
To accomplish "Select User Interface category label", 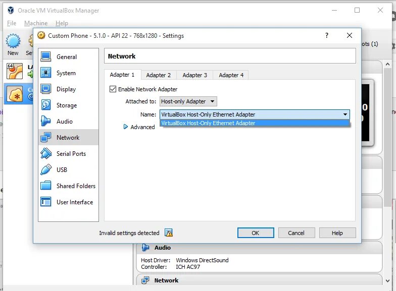I will 75,202.
